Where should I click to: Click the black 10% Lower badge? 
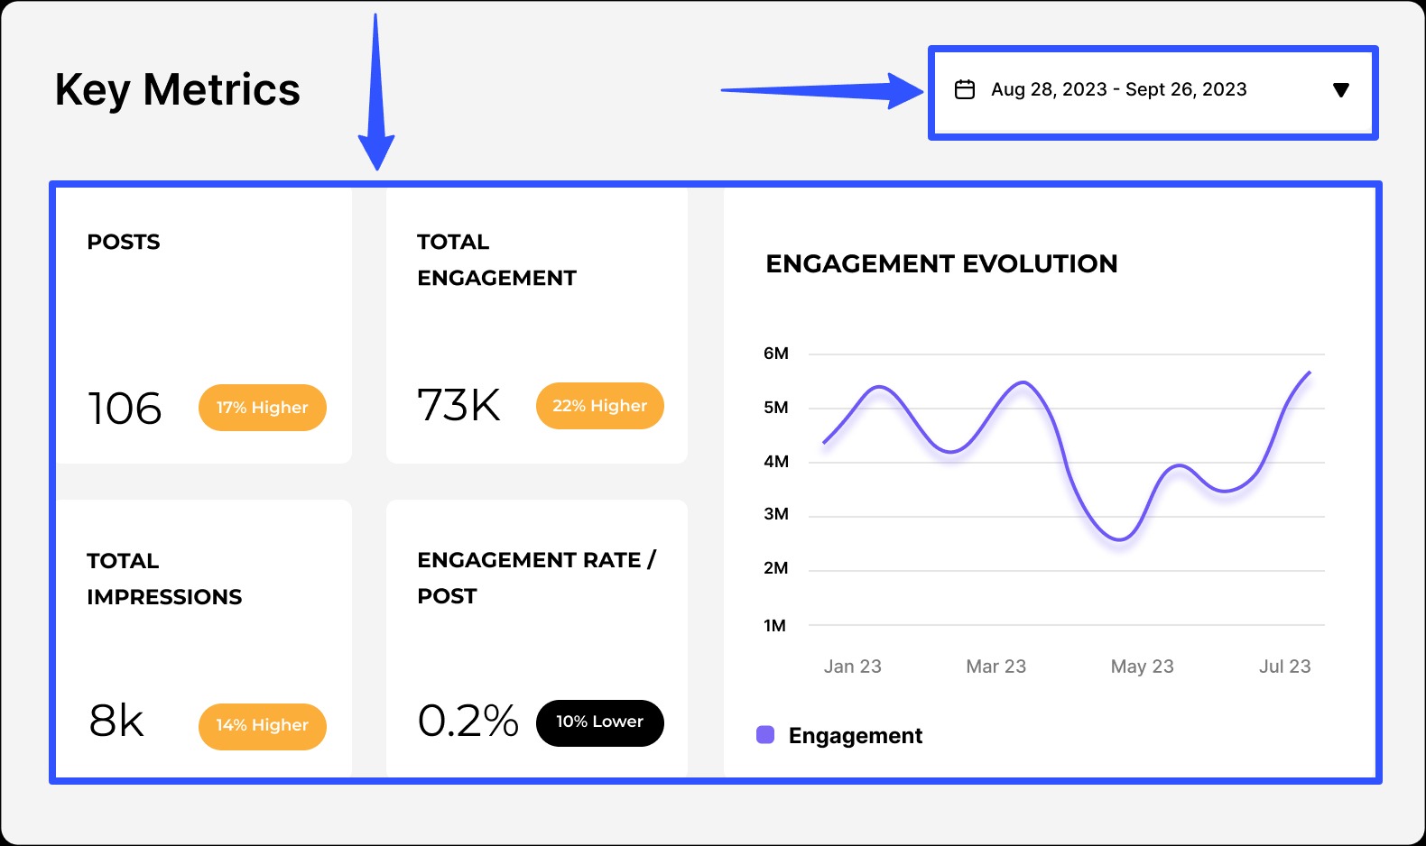pos(599,722)
